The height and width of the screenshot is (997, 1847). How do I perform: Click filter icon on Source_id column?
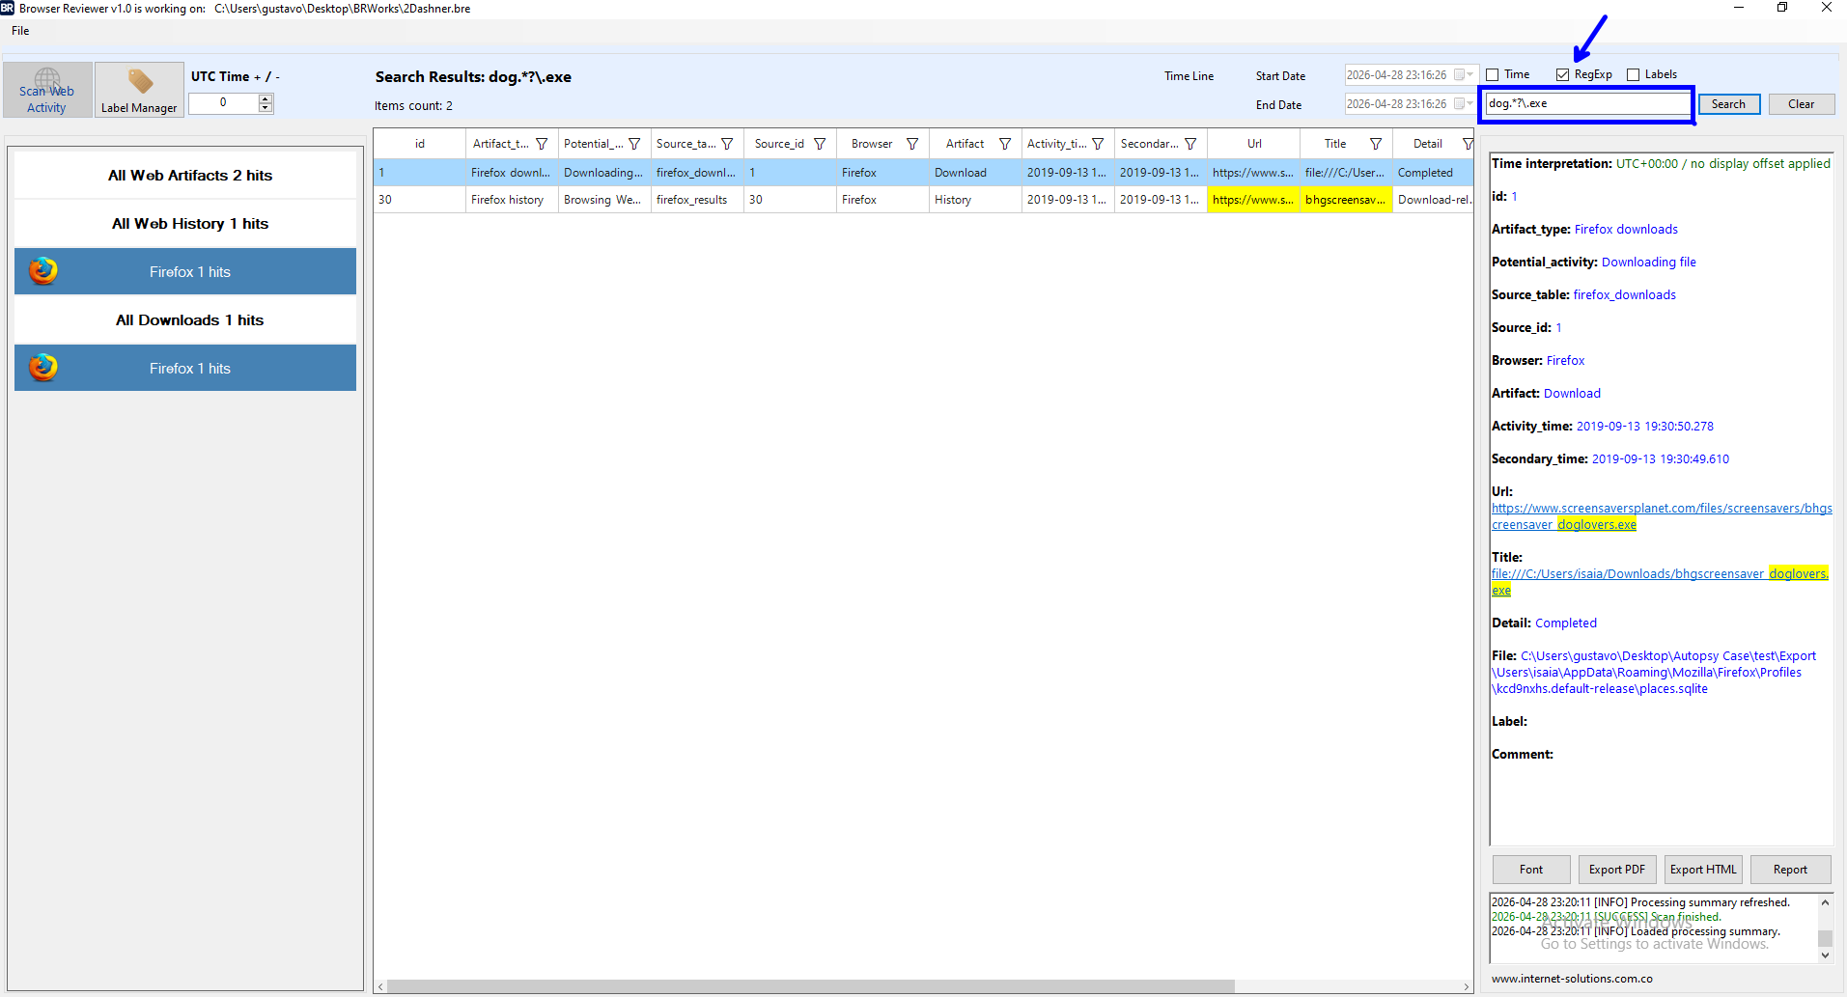820,144
